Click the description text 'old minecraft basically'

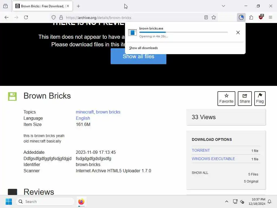pos(42,141)
